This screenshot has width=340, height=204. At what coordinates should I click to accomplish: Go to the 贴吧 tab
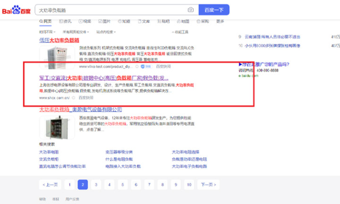coord(163,21)
